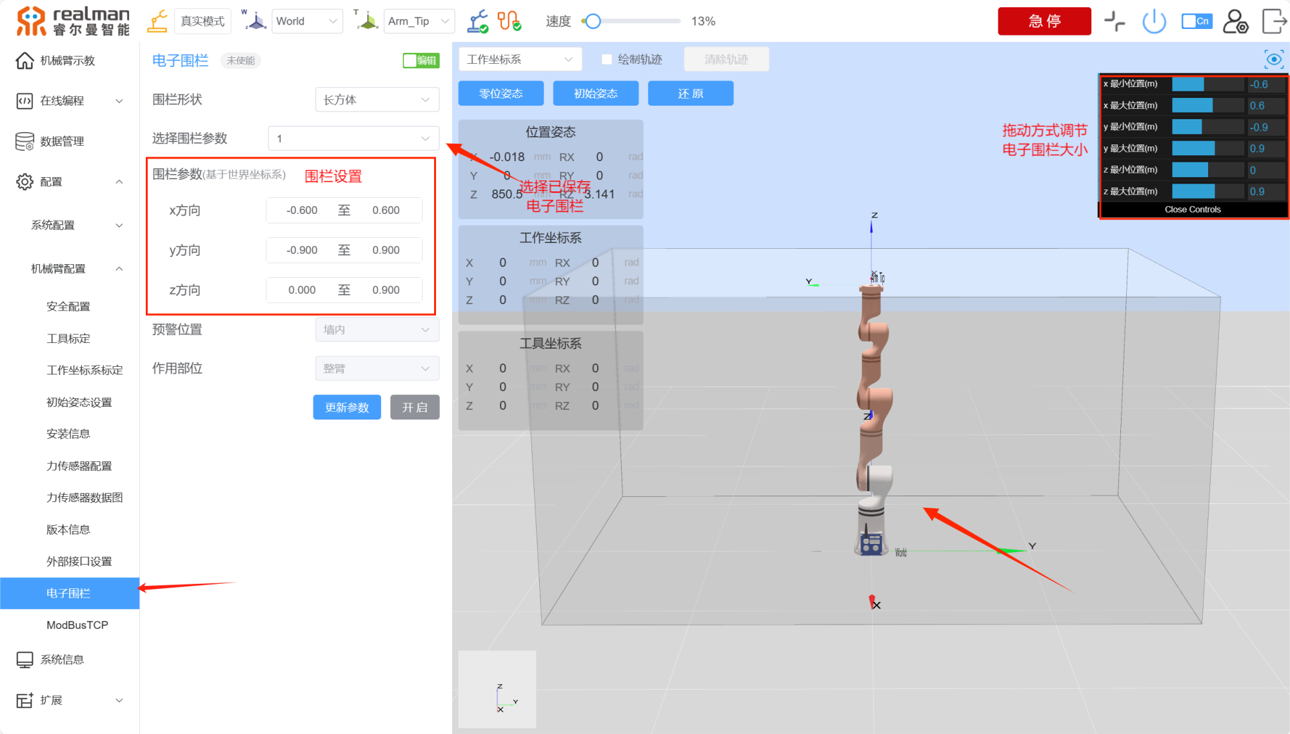Collapse the 机械臂配置 submenu chevron
The image size is (1290, 734).
tap(119, 269)
